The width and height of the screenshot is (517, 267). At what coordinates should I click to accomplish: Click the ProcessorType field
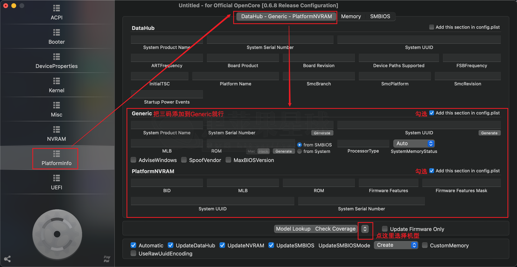coord(363,143)
